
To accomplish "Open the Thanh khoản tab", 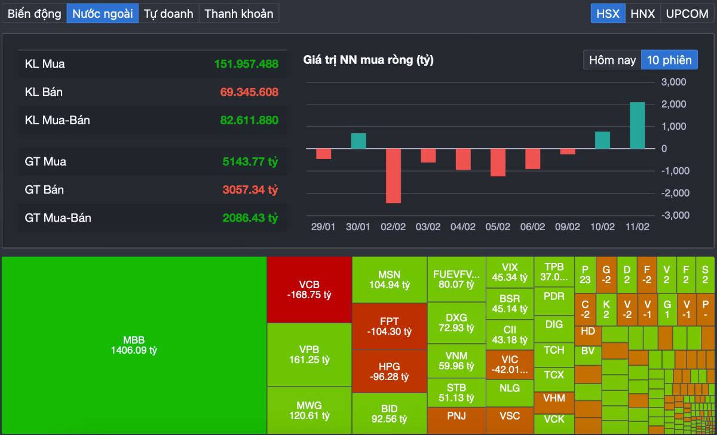I will point(238,13).
